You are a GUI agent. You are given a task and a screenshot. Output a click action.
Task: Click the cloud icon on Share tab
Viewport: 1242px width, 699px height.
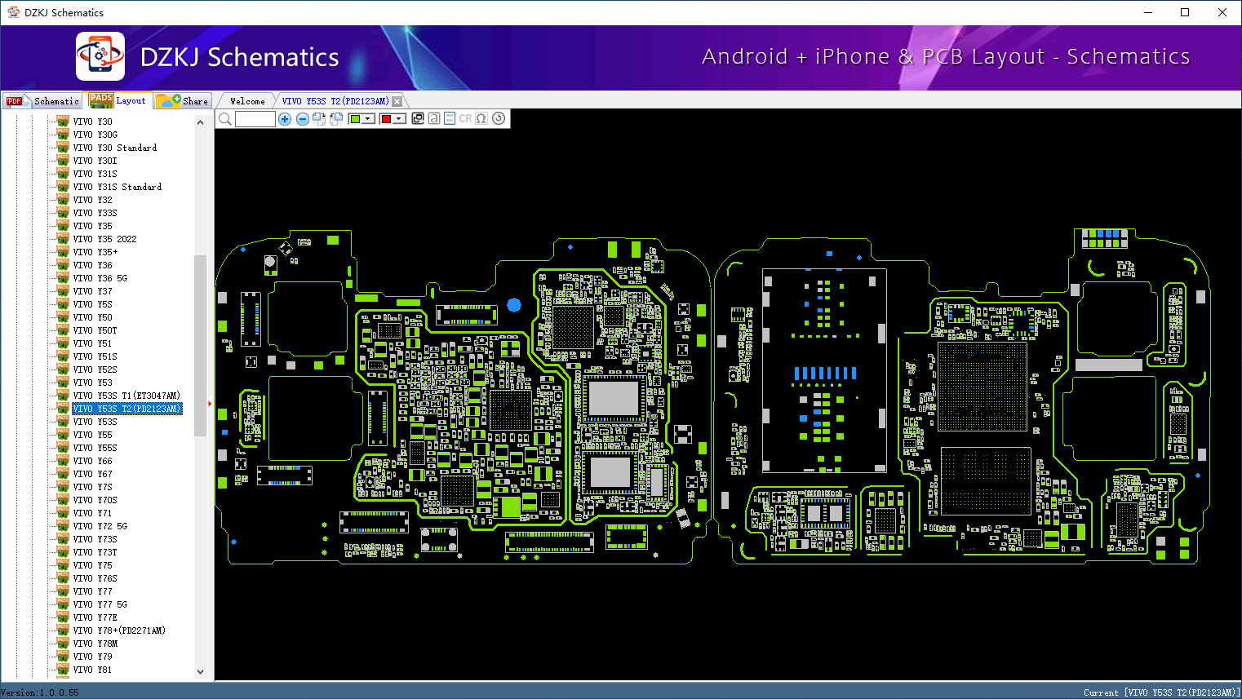(168, 100)
